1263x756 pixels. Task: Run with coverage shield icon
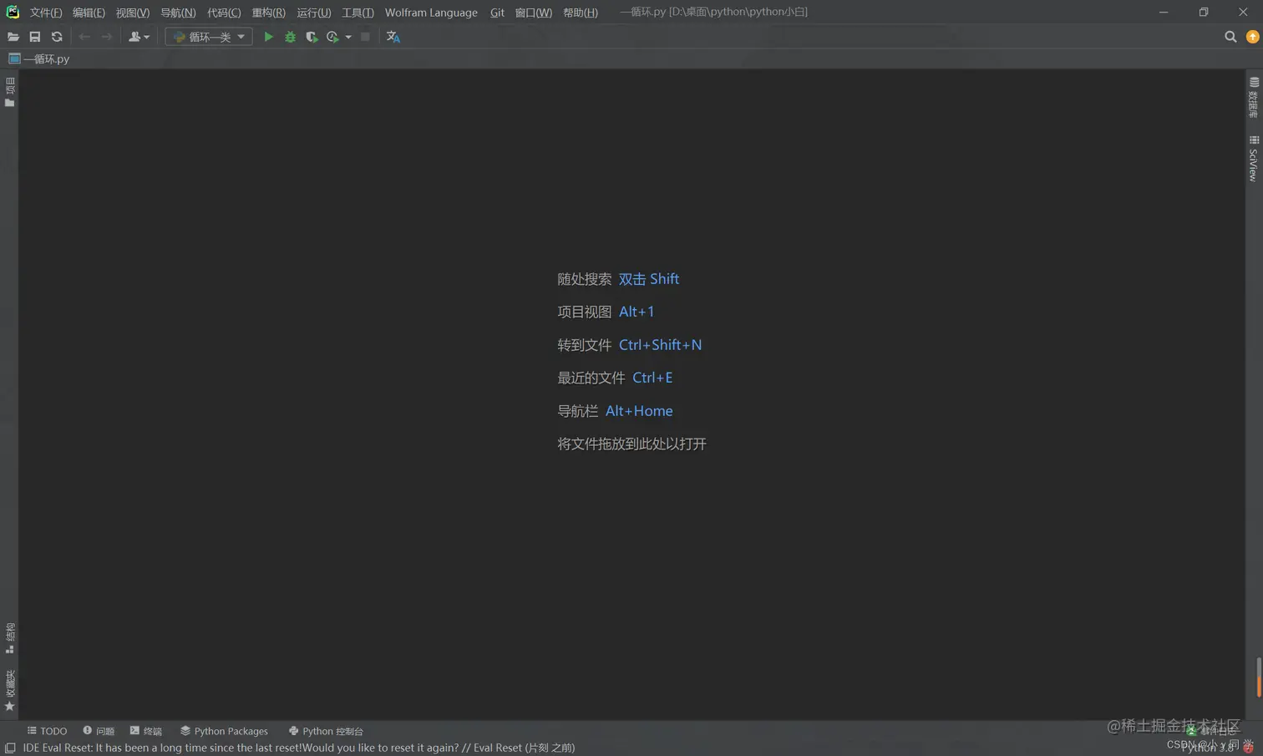(x=312, y=37)
